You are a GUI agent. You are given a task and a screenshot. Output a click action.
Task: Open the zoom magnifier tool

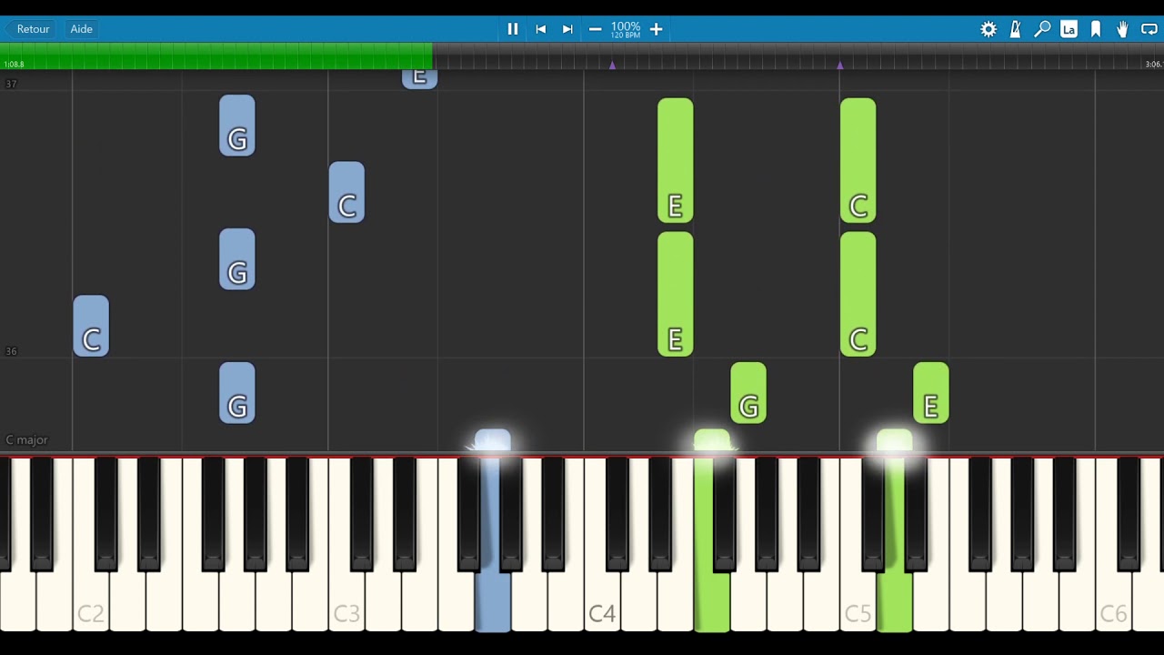click(x=1042, y=29)
